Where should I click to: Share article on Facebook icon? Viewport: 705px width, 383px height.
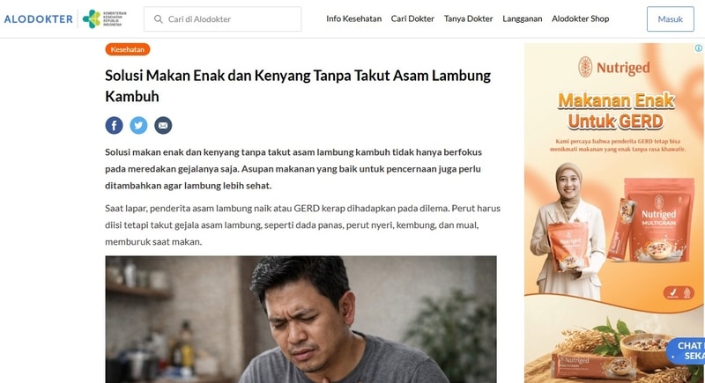coord(115,125)
